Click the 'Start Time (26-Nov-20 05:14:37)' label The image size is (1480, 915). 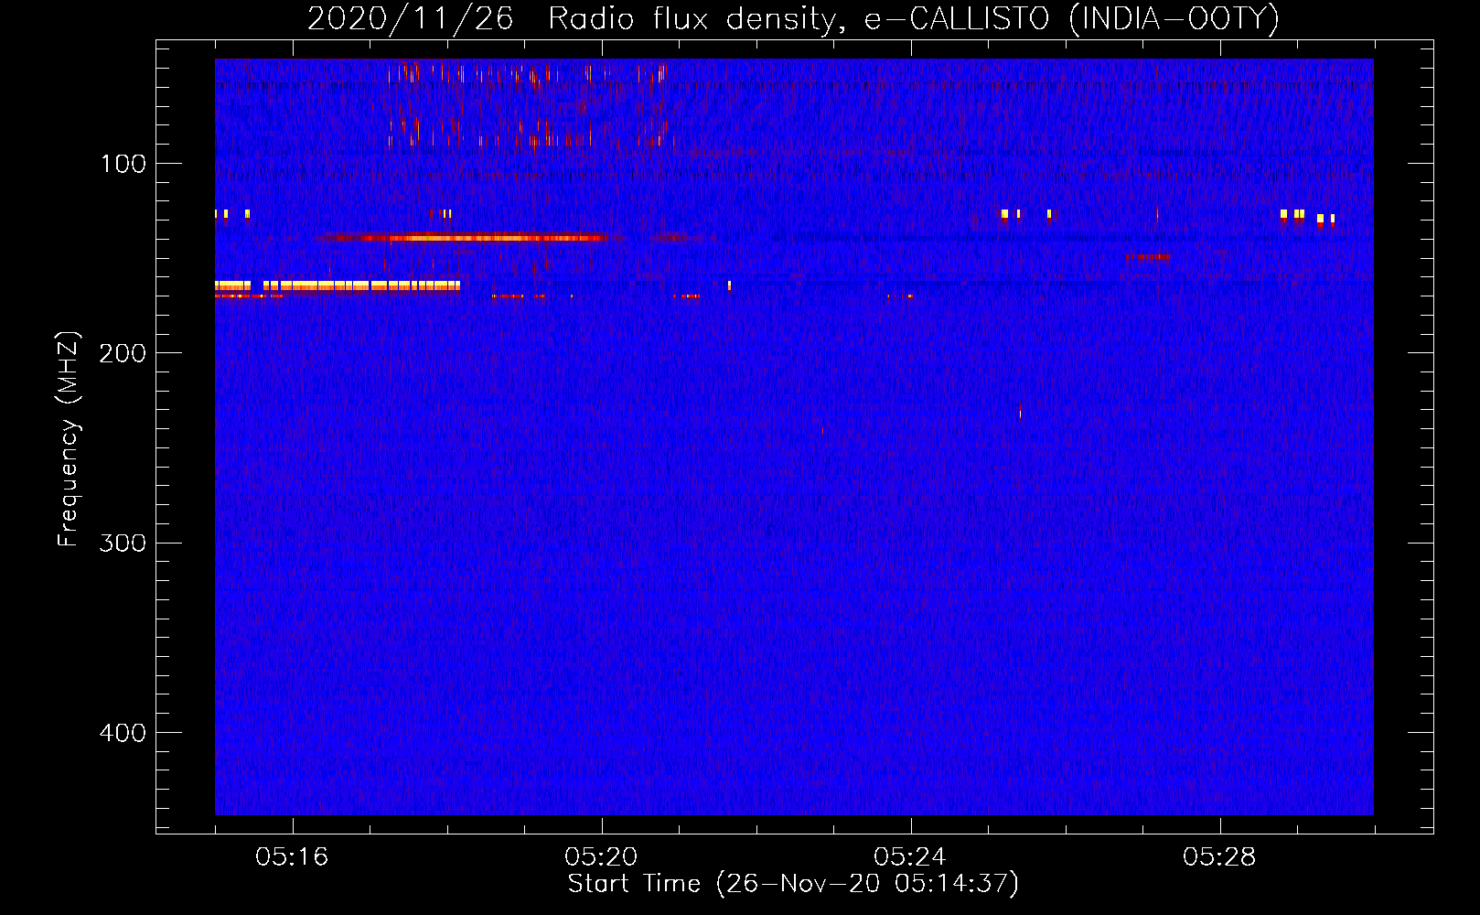(x=793, y=884)
